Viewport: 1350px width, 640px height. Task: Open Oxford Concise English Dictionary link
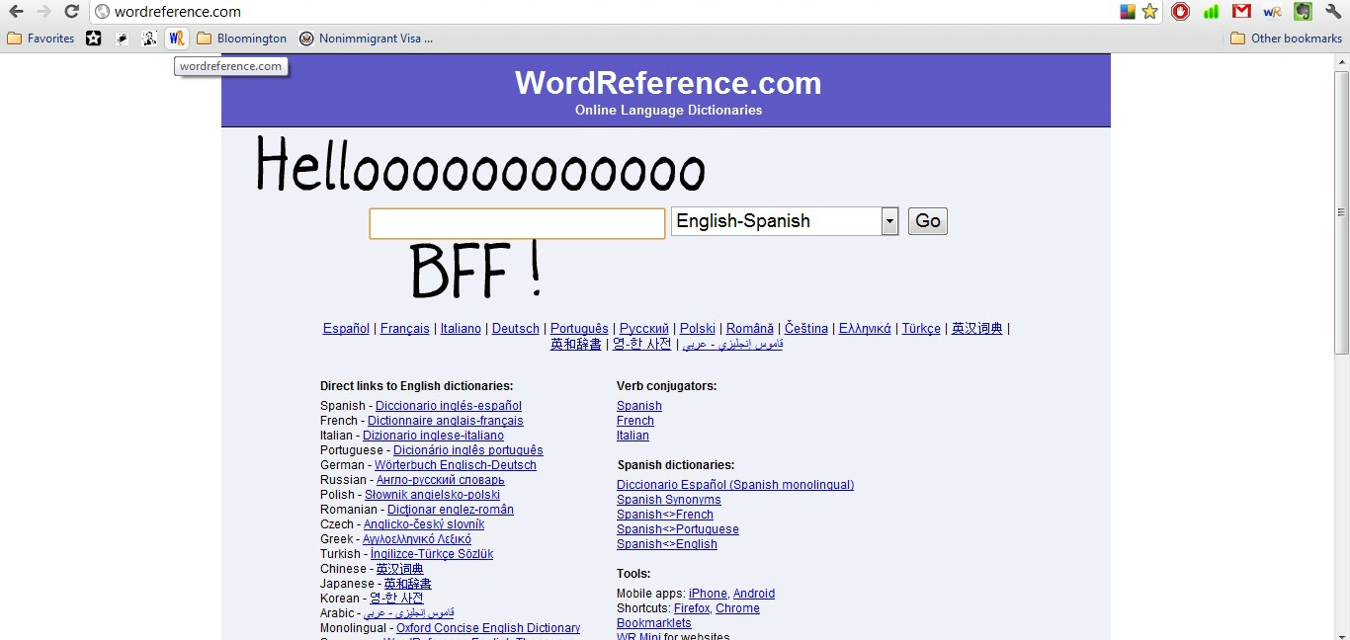tap(488, 628)
